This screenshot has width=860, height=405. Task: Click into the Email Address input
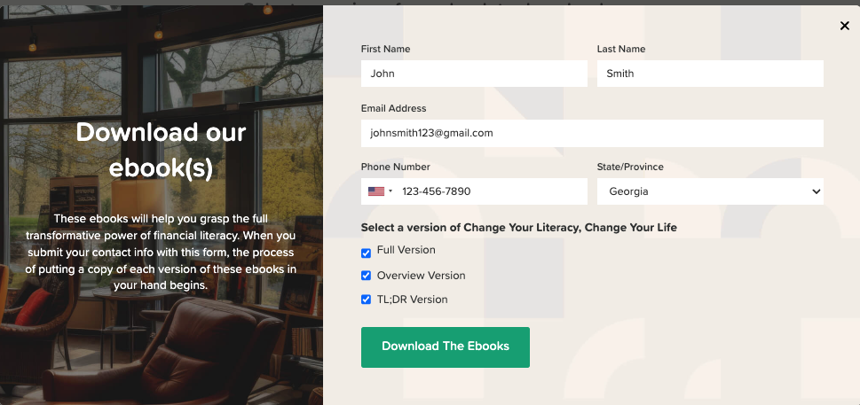coord(592,133)
